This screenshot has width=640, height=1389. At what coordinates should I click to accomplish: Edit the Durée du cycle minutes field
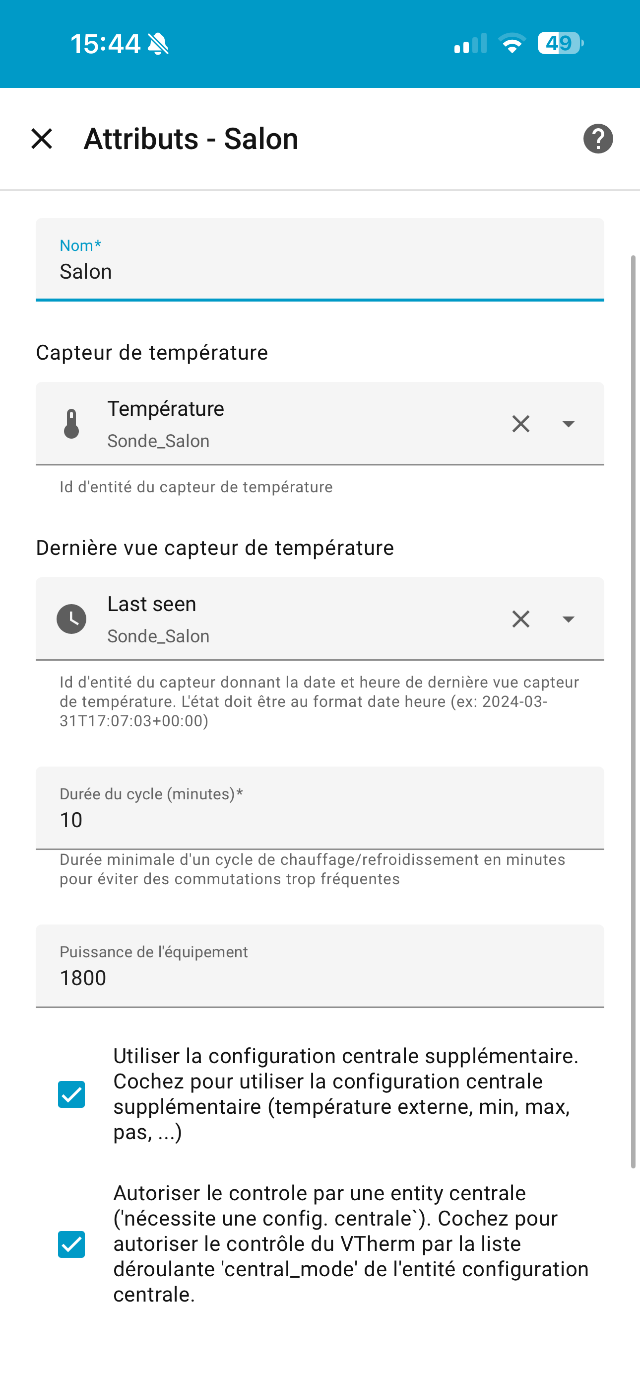tap(320, 808)
